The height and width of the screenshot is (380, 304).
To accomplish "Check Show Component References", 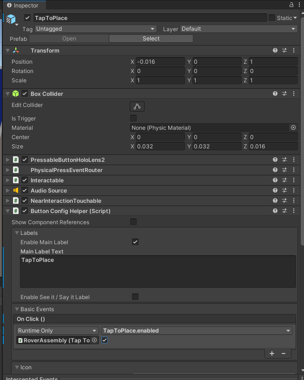I will click(133, 222).
